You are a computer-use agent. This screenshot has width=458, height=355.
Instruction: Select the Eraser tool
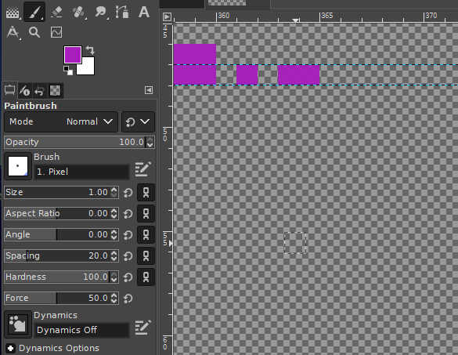[x=56, y=12]
